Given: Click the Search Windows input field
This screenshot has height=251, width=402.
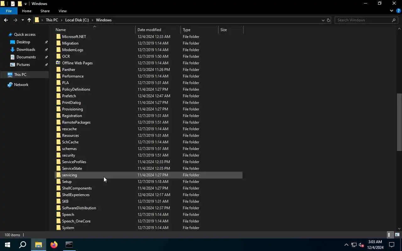Looking at the screenshot, I should point(363,20).
